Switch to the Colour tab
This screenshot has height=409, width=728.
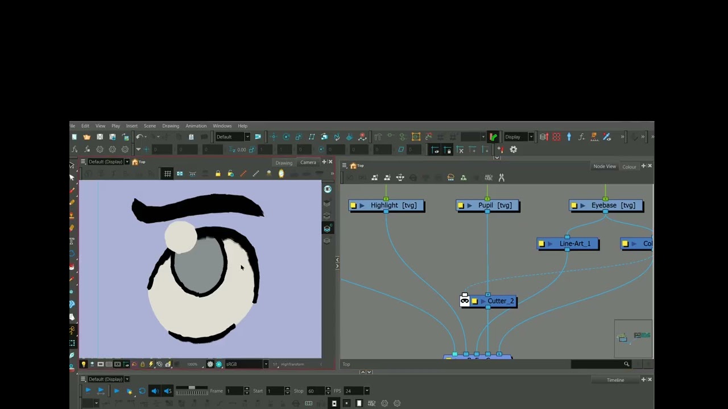point(629,167)
